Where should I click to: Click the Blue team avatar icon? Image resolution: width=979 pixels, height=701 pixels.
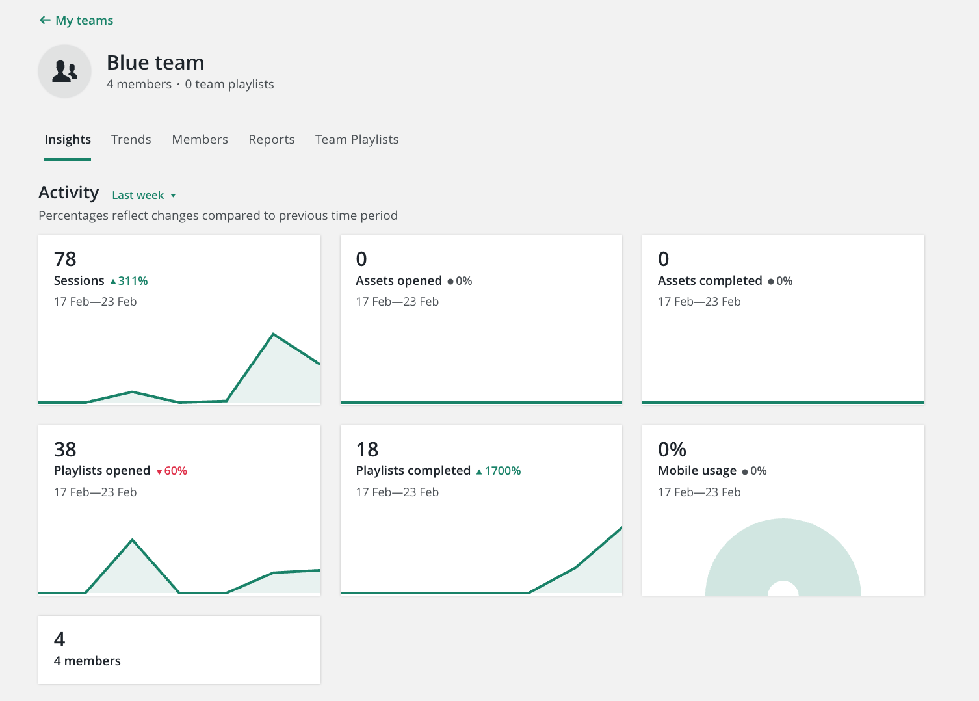(64, 72)
